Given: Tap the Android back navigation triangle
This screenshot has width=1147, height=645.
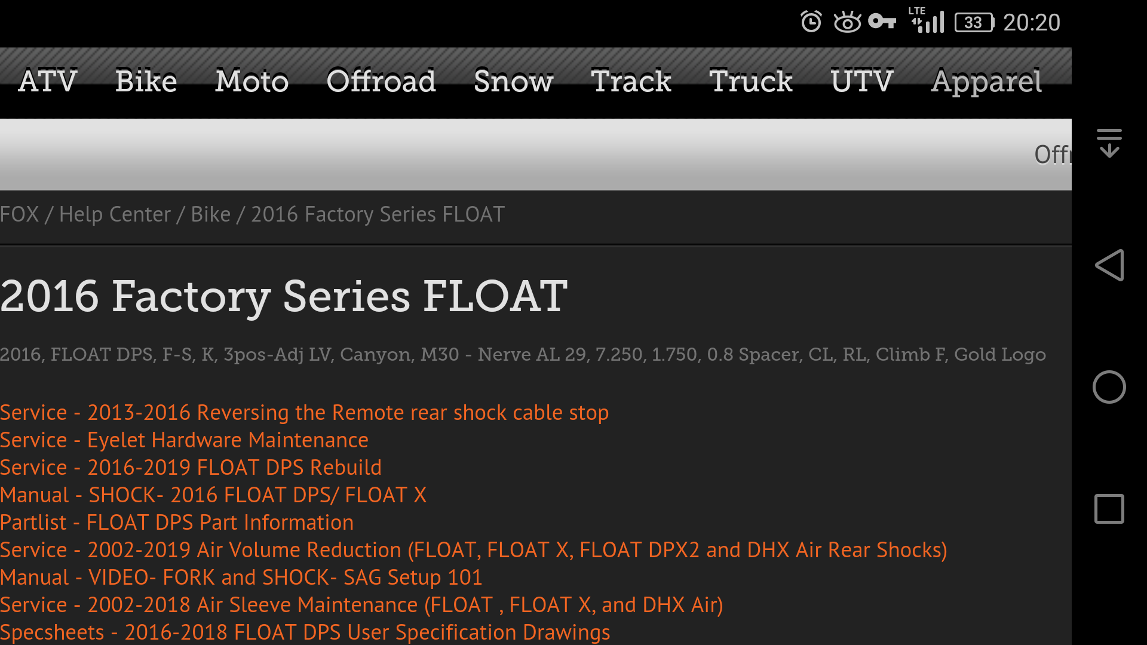Looking at the screenshot, I should [x=1109, y=265].
